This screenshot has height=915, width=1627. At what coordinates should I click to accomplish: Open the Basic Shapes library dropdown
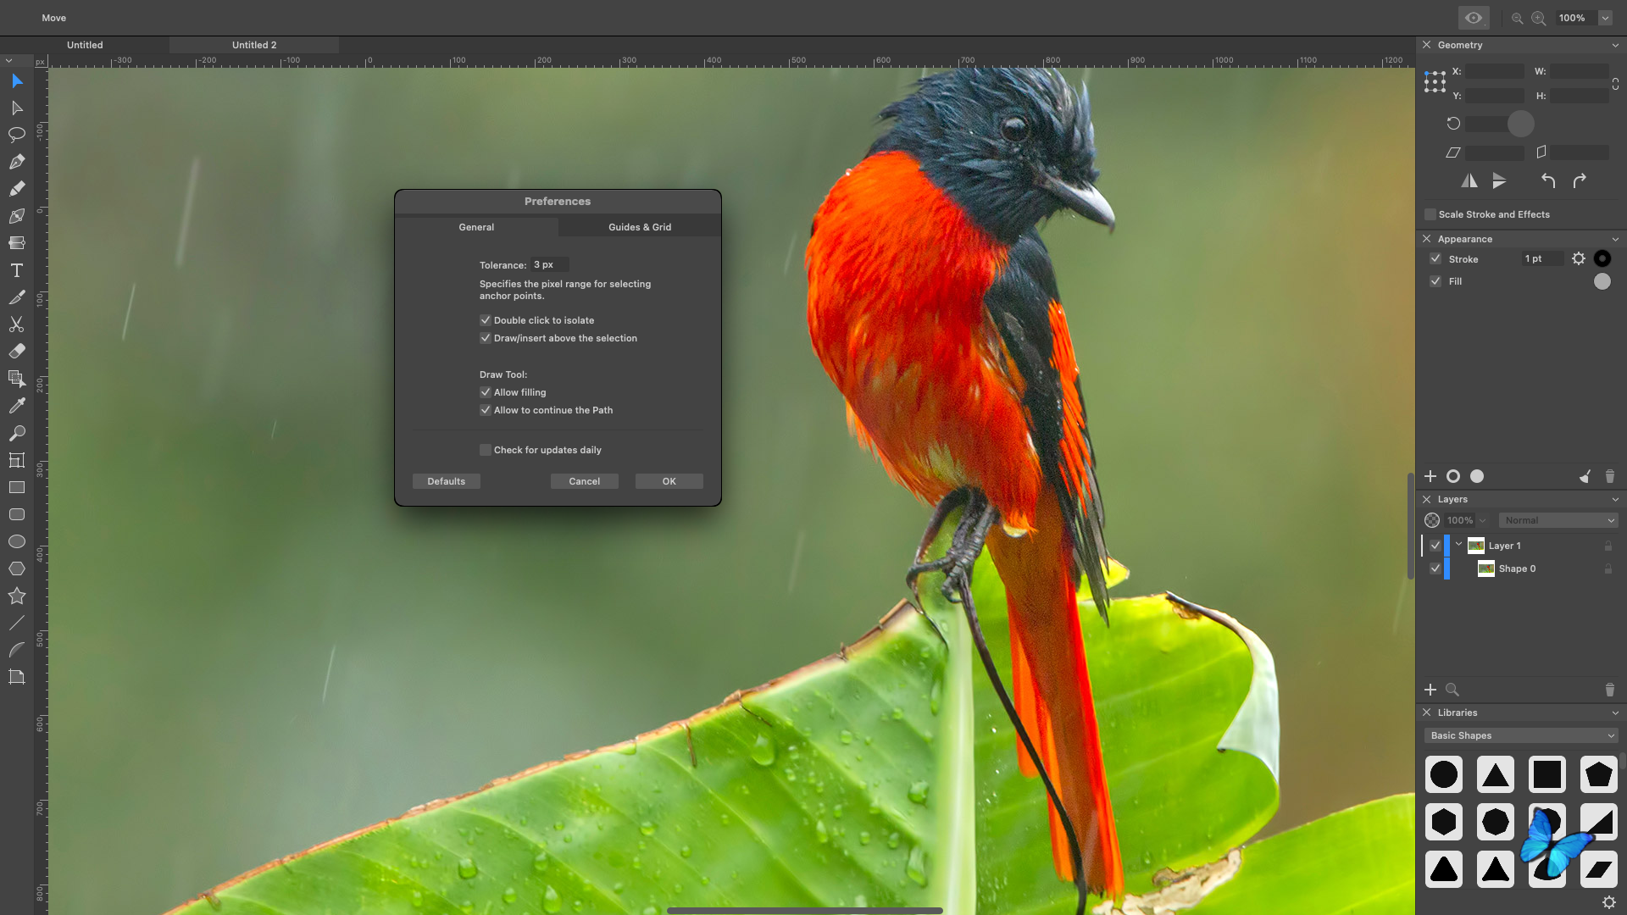(x=1522, y=735)
